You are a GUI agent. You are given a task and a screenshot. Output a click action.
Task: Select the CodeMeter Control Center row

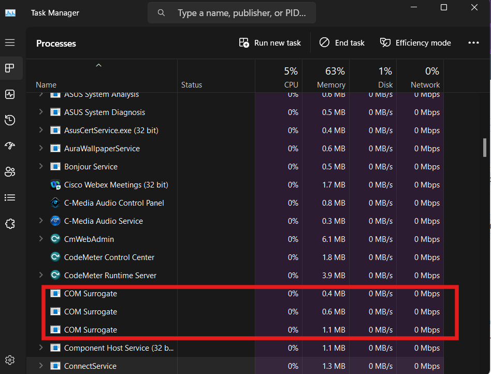pos(235,257)
